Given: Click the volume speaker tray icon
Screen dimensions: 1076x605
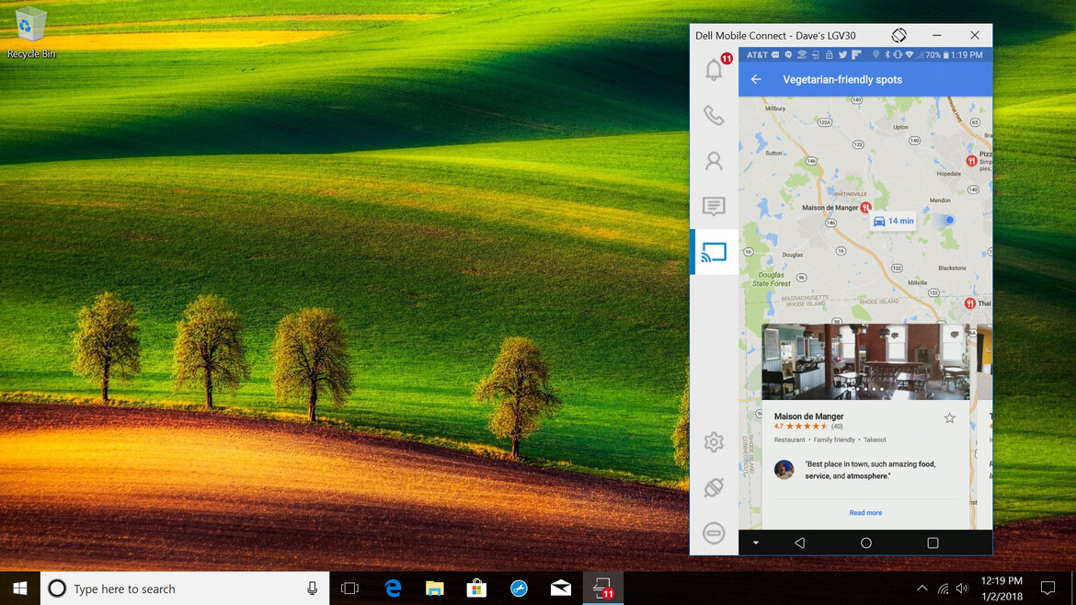Looking at the screenshot, I should [x=963, y=588].
